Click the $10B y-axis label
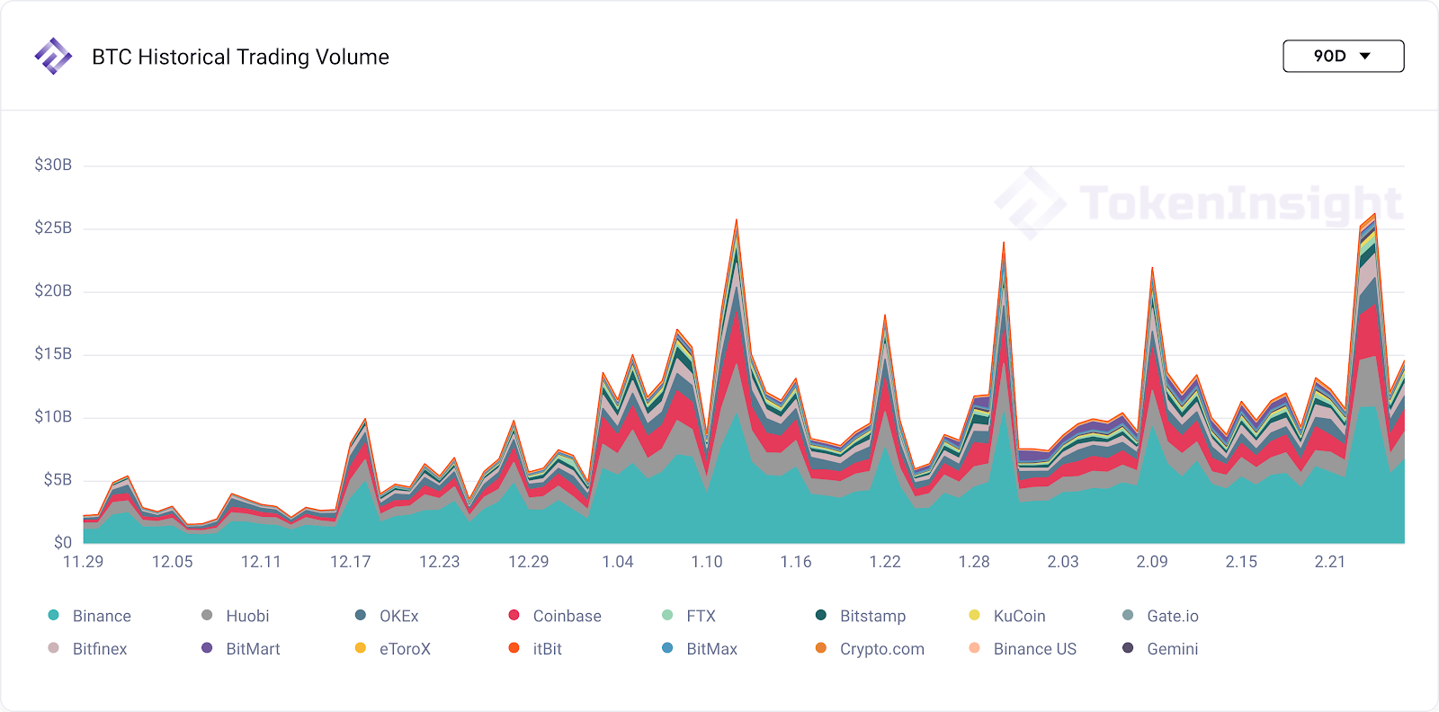1439x712 pixels. [x=53, y=416]
